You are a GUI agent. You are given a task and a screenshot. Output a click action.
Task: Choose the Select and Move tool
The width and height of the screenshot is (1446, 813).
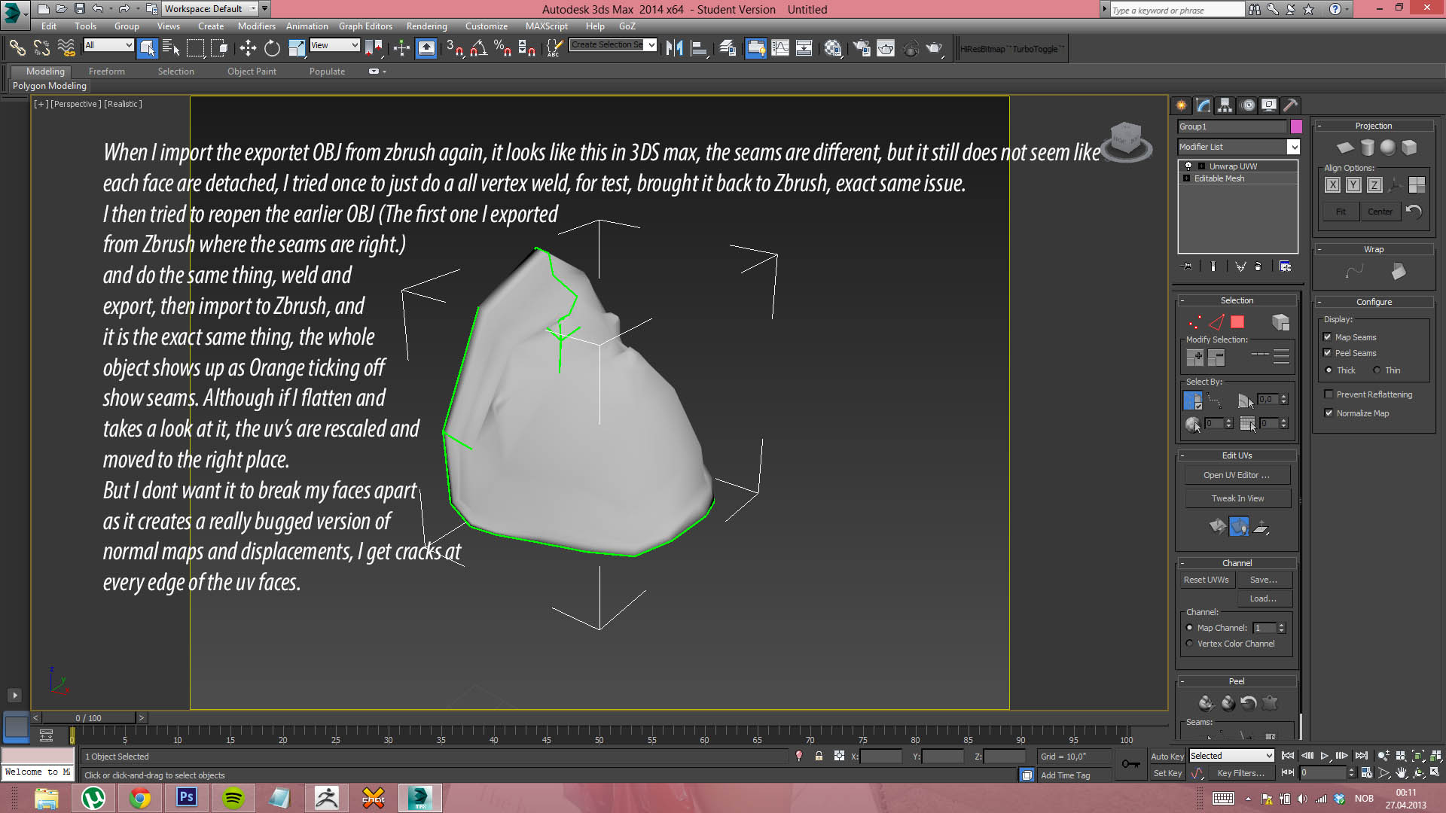pos(248,48)
